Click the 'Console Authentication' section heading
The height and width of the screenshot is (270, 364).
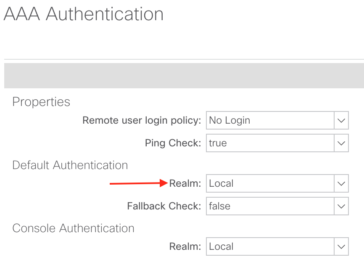pyautogui.click(x=74, y=228)
